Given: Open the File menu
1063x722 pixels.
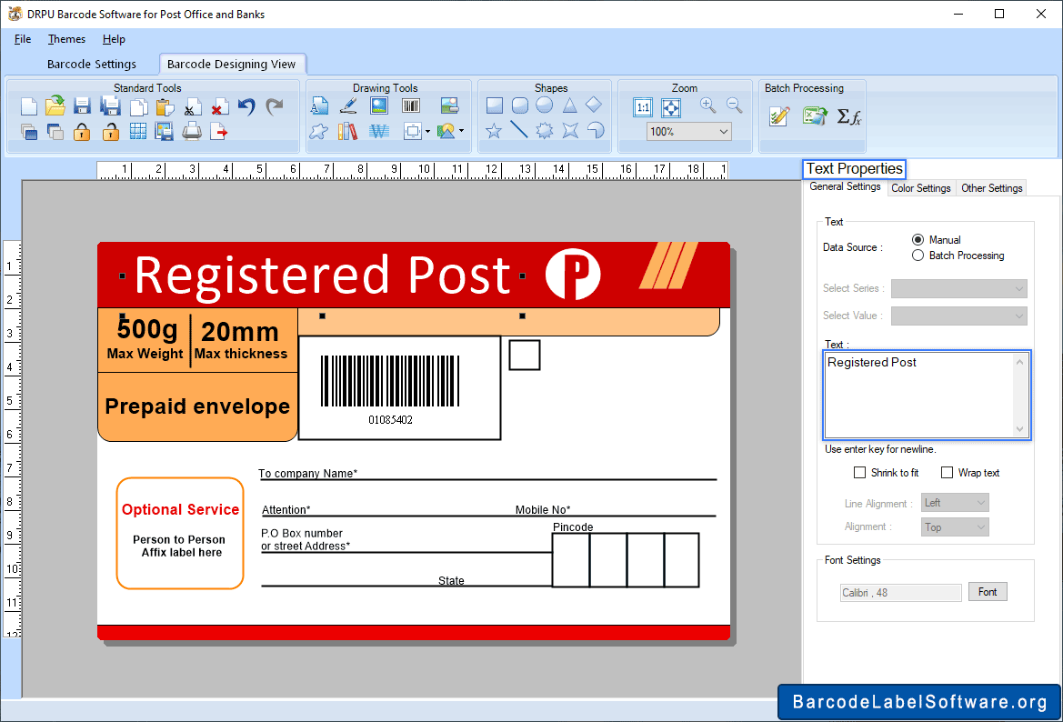Looking at the screenshot, I should (23, 38).
